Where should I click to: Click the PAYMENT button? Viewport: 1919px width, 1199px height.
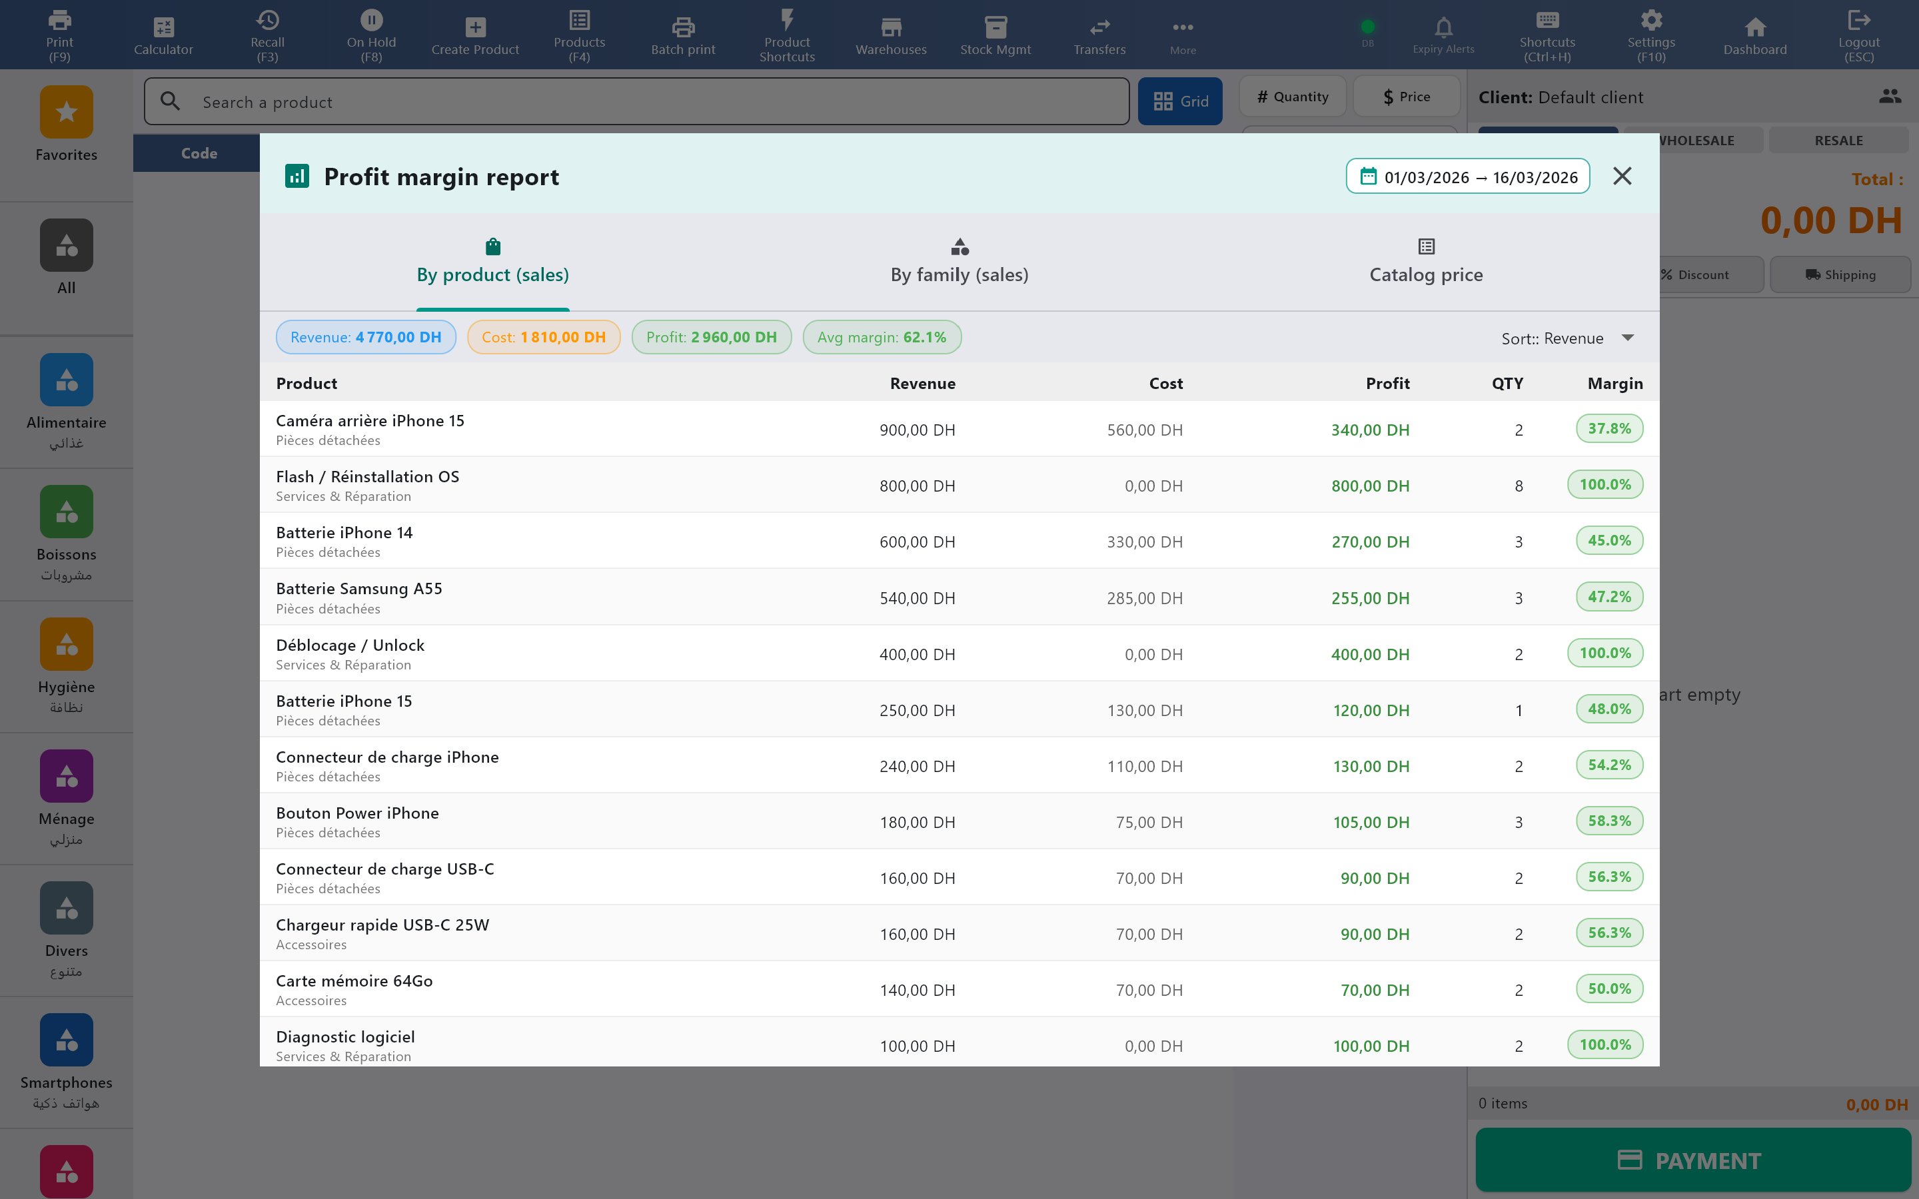pyautogui.click(x=1692, y=1160)
